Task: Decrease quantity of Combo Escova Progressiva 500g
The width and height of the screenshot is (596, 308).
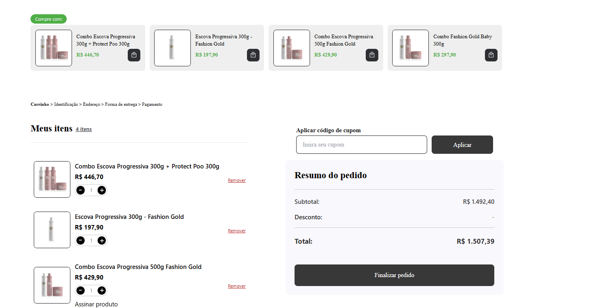Action: [81, 291]
